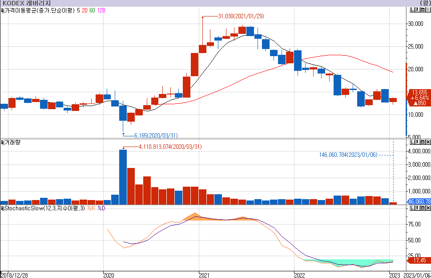Screen dimensions: 431x278
Task: Click the 6,165(2020/03/31) low price annotation
Action: [156, 135]
